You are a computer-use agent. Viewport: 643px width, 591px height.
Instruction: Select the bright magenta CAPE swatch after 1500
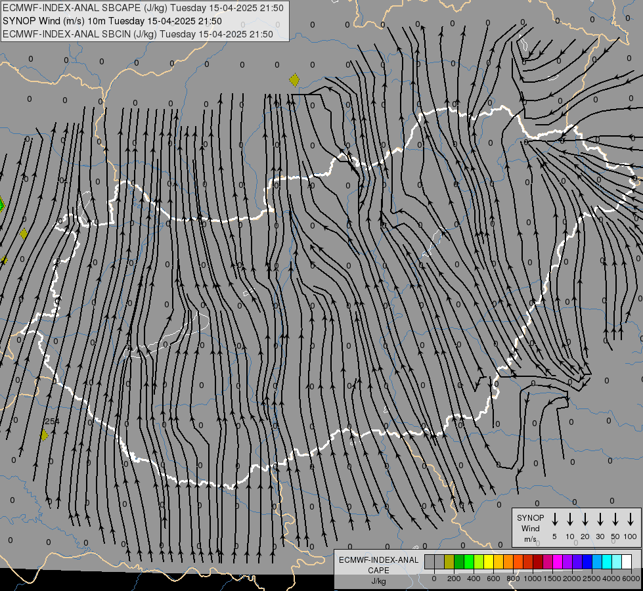(x=558, y=562)
